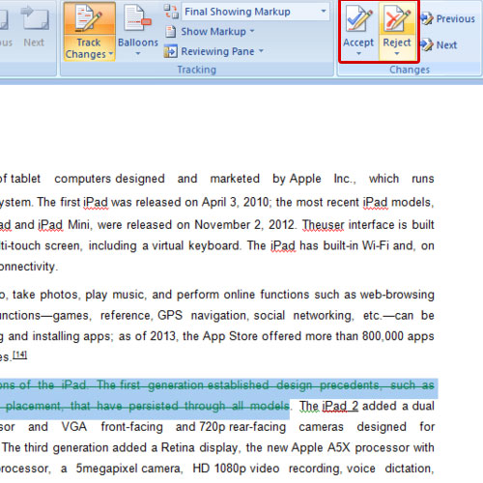
Task: Click the text "GPS" in the second paragraph
Action: (x=170, y=316)
